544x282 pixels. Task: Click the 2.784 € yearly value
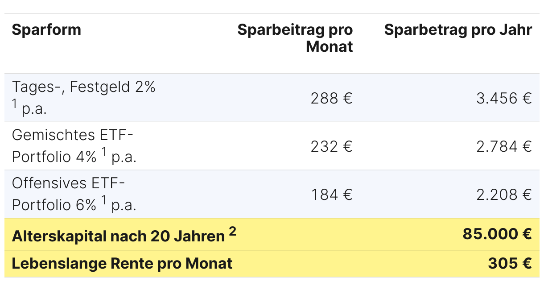[504, 146]
